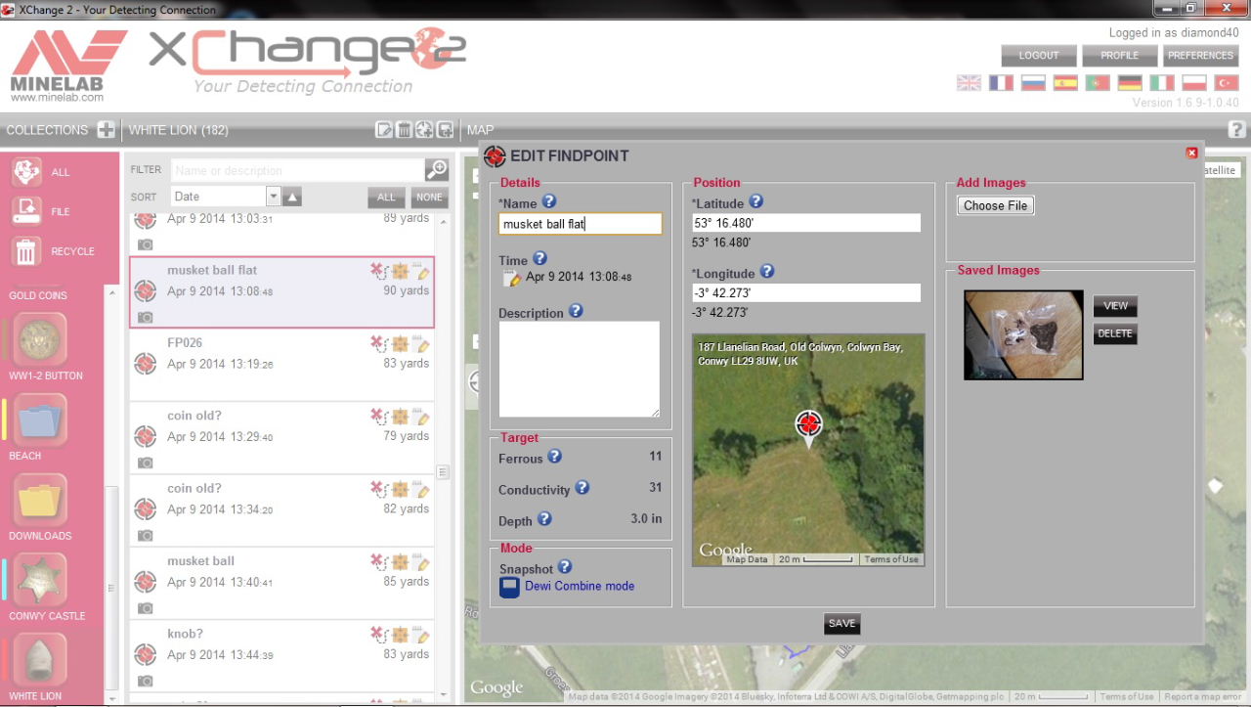This screenshot has height=707, width=1251.
Task: Click the Longitude input field
Action: pyautogui.click(x=806, y=292)
